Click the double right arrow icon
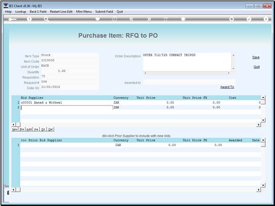This screenshot has height=206, width=275. pyautogui.click(x=149, y=19)
